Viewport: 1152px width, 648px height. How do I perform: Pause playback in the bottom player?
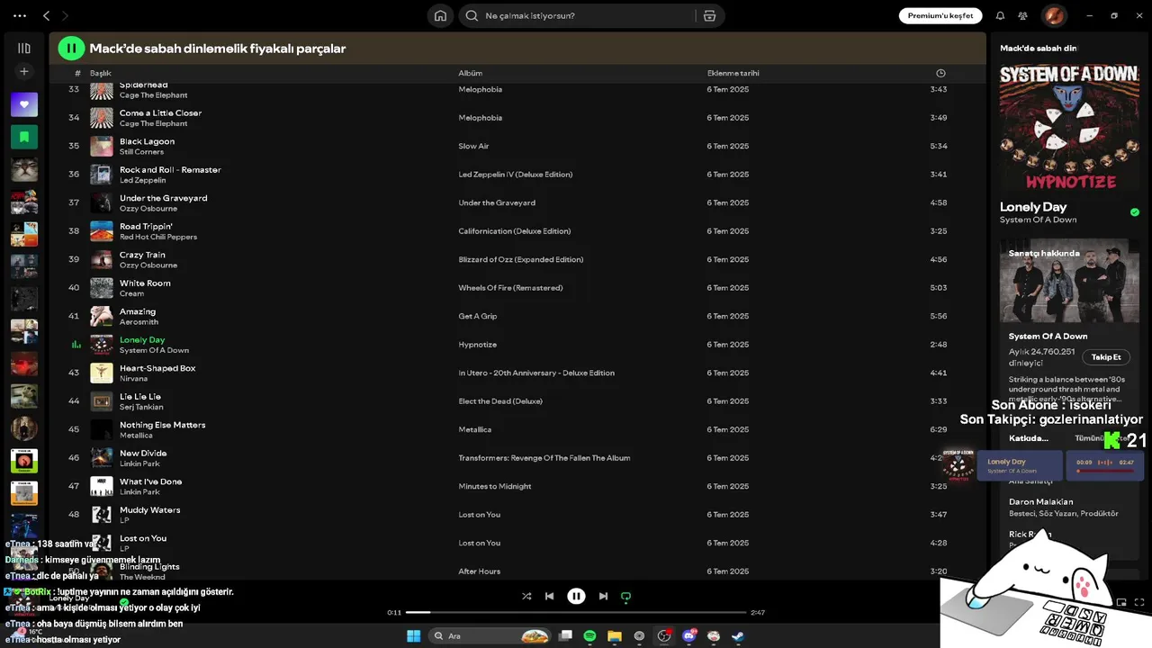576,596
